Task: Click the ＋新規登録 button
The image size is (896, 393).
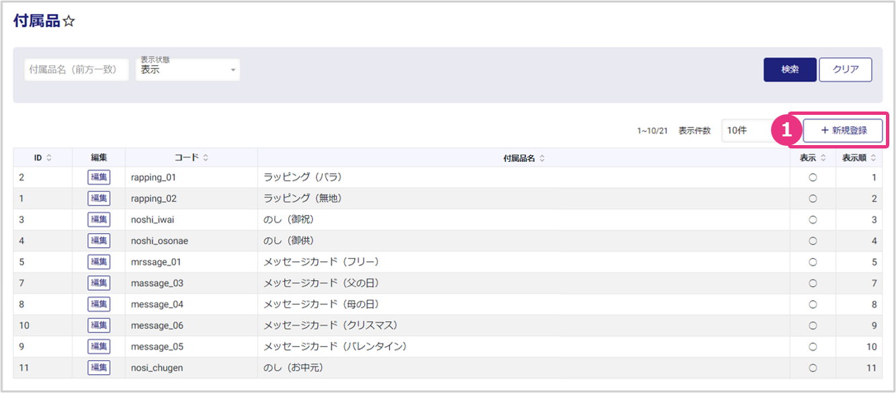Action: pos(843,130)
